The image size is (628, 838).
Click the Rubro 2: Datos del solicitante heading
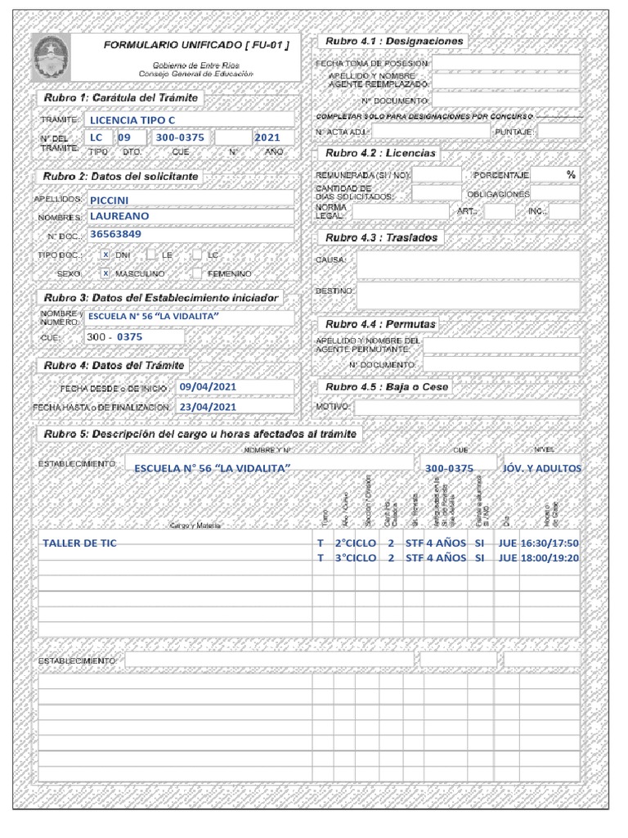121,177
